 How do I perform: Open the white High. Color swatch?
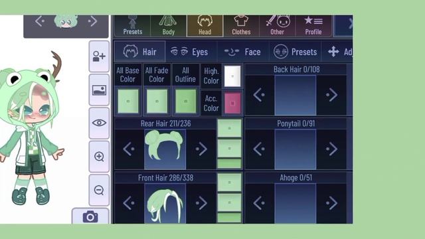coord(232,76)
